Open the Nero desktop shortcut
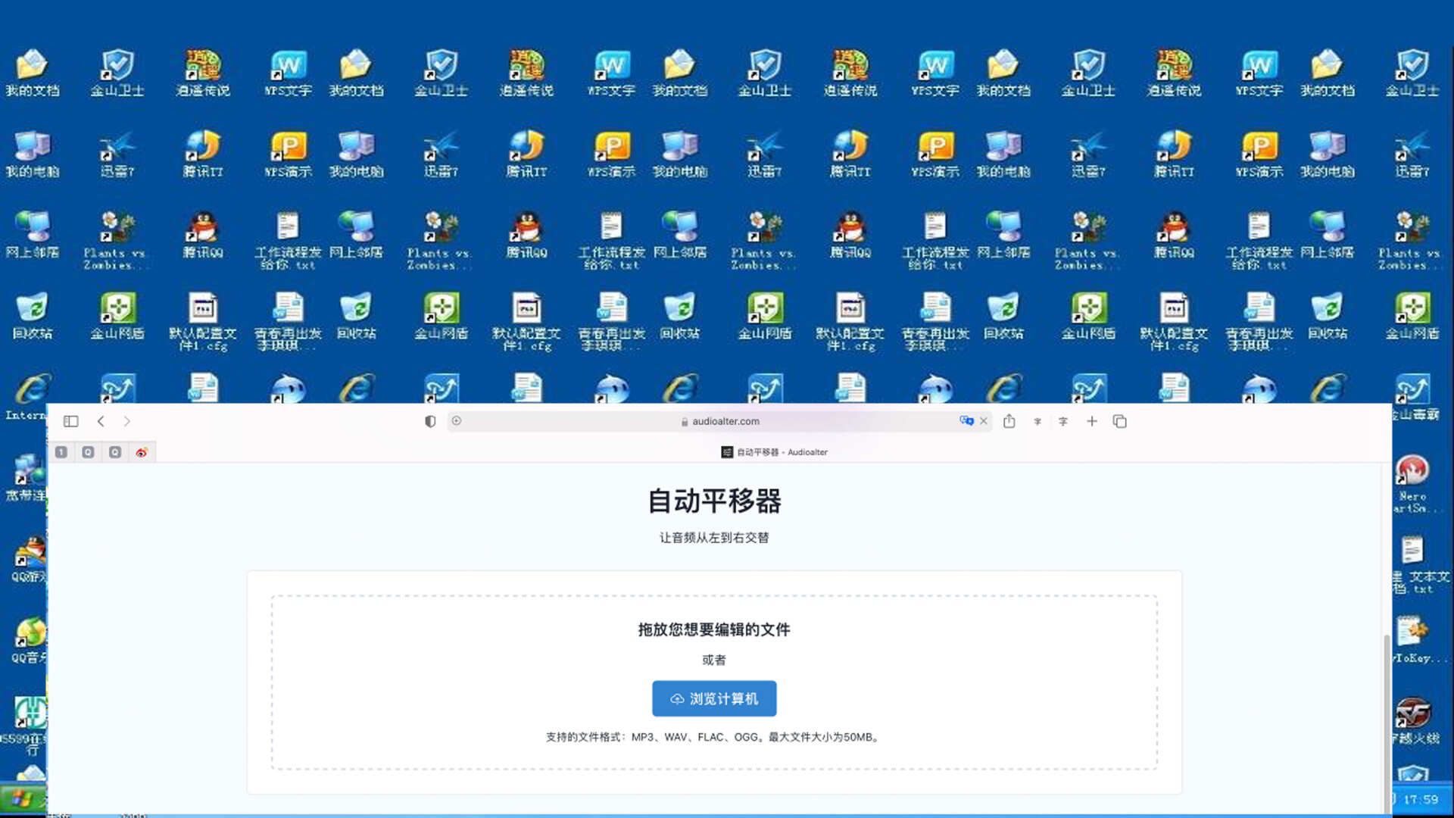This screenshot has width=1454, height=818. click(1412, 483)
